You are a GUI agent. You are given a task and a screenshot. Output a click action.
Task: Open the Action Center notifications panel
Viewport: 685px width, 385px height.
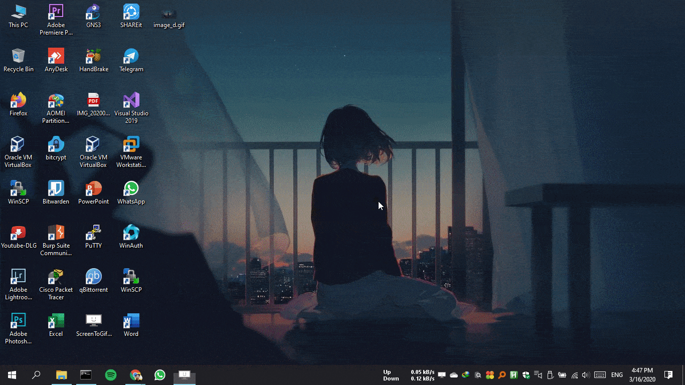tap(668, 375)
